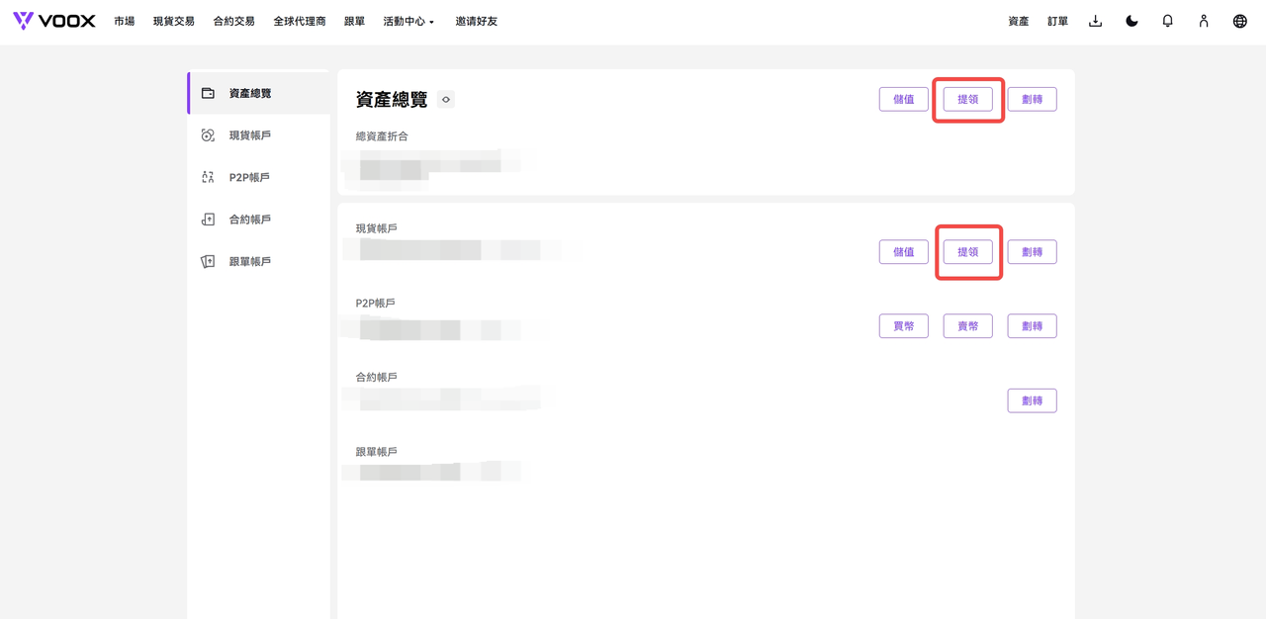Click 提領 in the 現貨帳戶 row

click(967, 252)
